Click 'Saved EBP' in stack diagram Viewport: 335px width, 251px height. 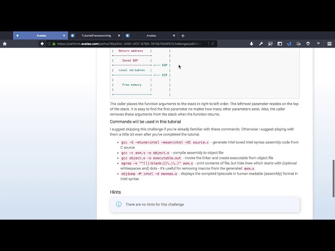[x=130, y=61]
